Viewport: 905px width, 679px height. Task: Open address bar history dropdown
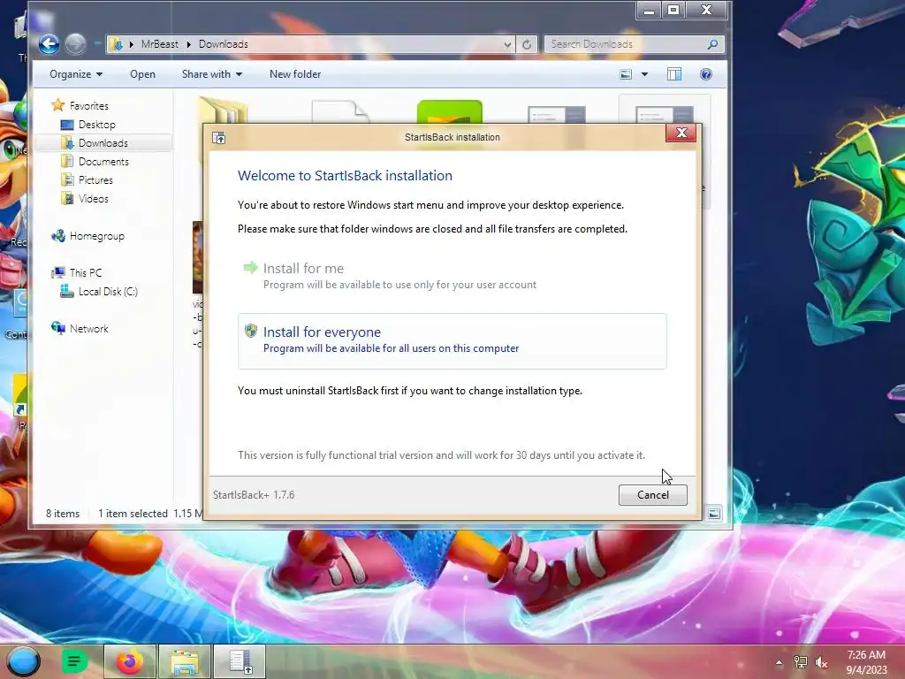507,44
